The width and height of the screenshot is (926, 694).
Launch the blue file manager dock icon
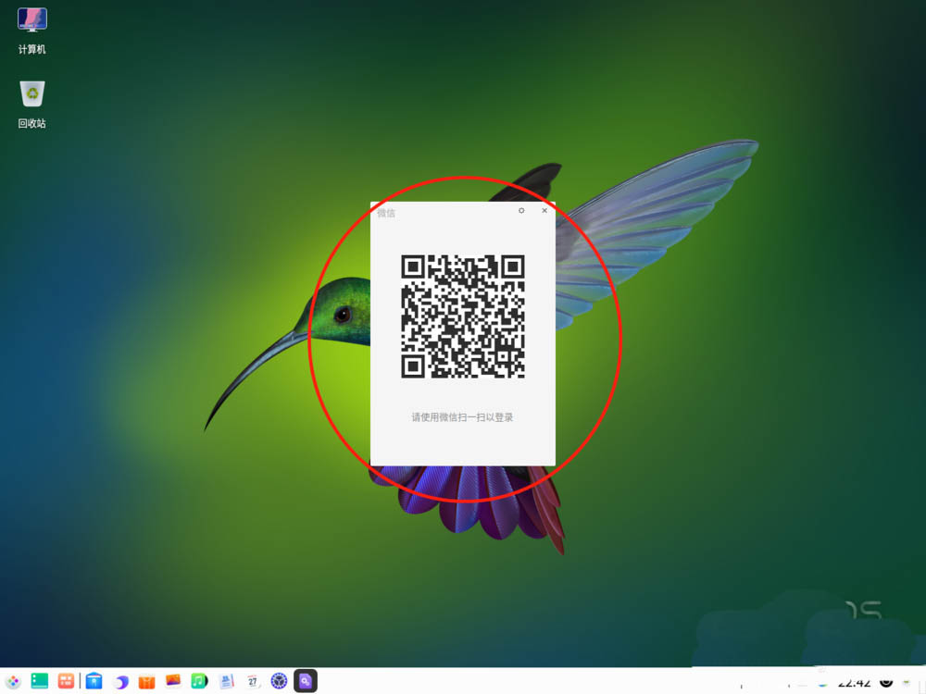coord(94,681)
